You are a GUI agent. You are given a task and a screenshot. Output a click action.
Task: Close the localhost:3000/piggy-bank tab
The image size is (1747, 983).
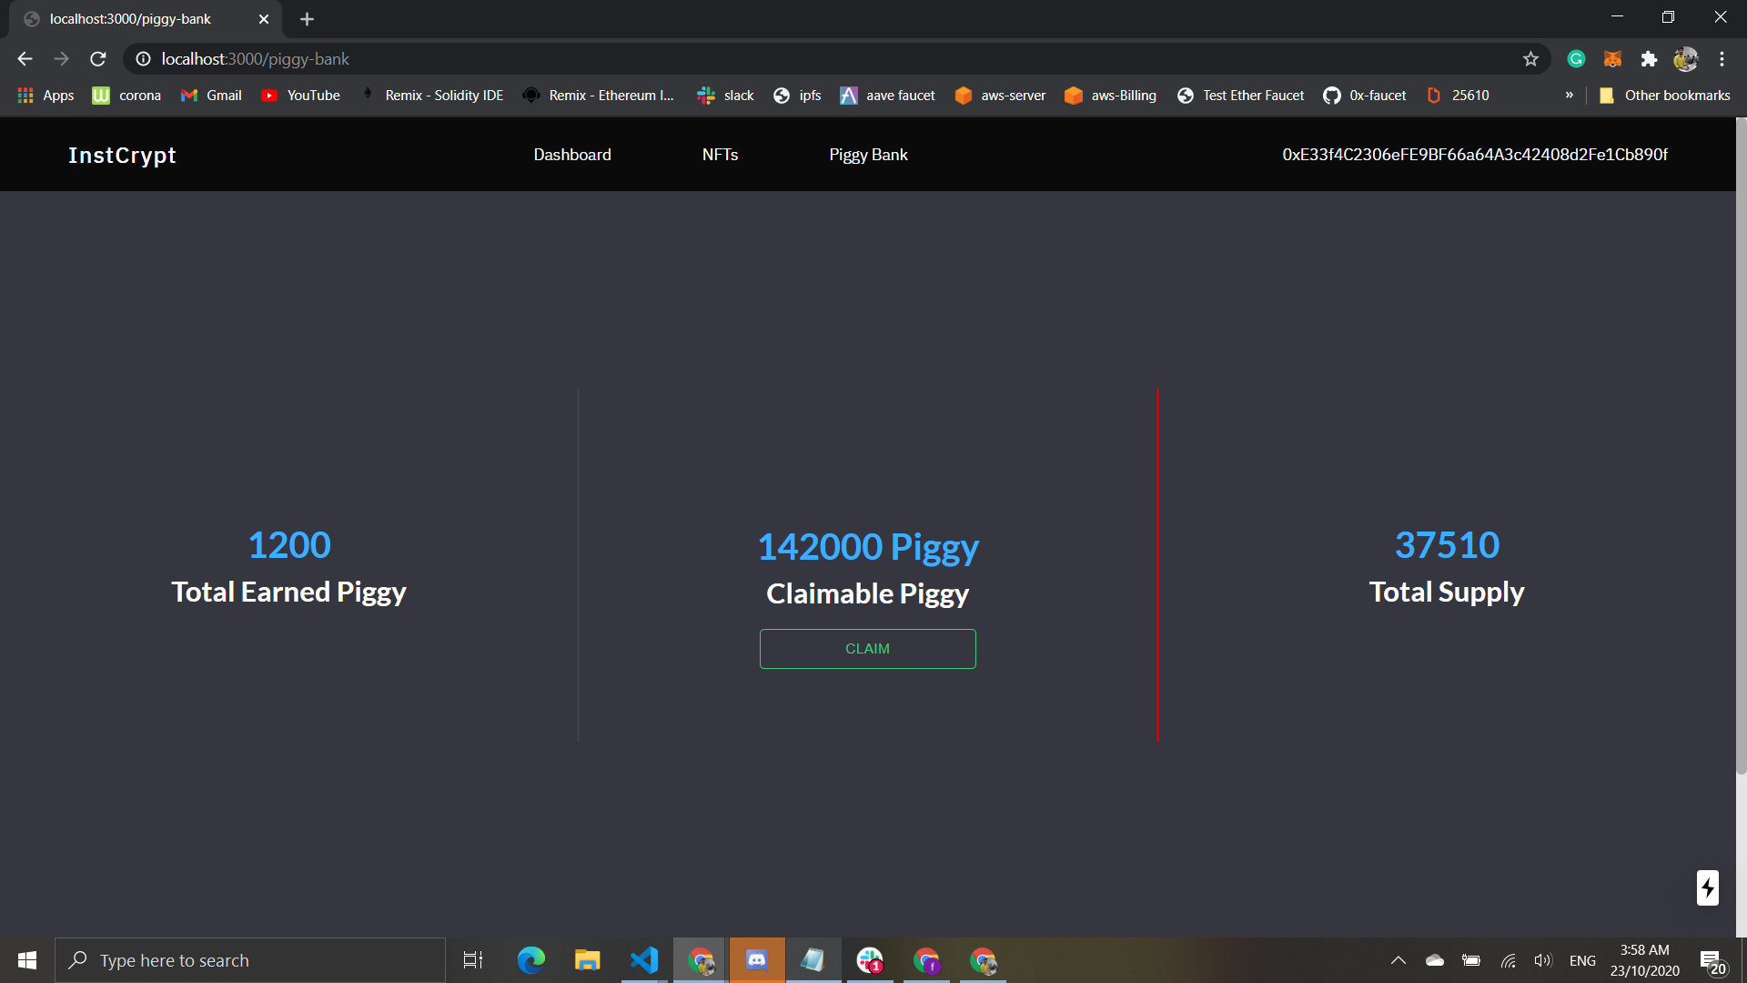pos(264,19)
